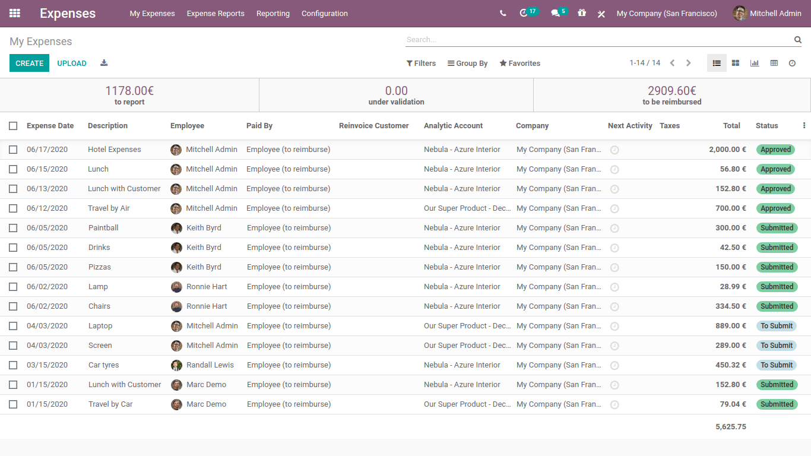This screenshot has width=811, height=456.
Task: Sort by Status column header
Action: 766,126
